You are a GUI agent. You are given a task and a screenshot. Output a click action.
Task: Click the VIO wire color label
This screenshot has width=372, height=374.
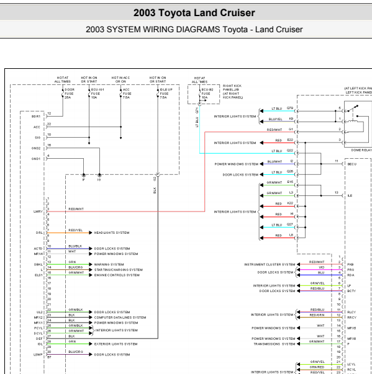click(321, 267)
